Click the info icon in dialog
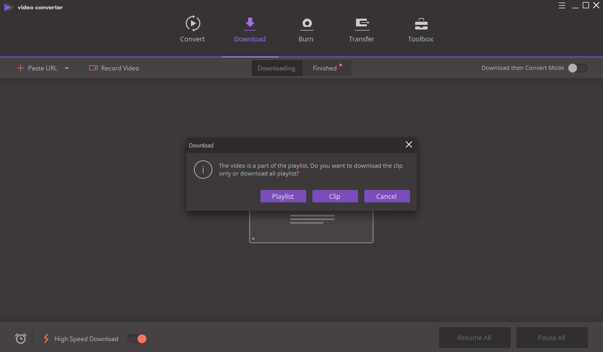Viewport: 603px width, 352px height. coord(203,169)
